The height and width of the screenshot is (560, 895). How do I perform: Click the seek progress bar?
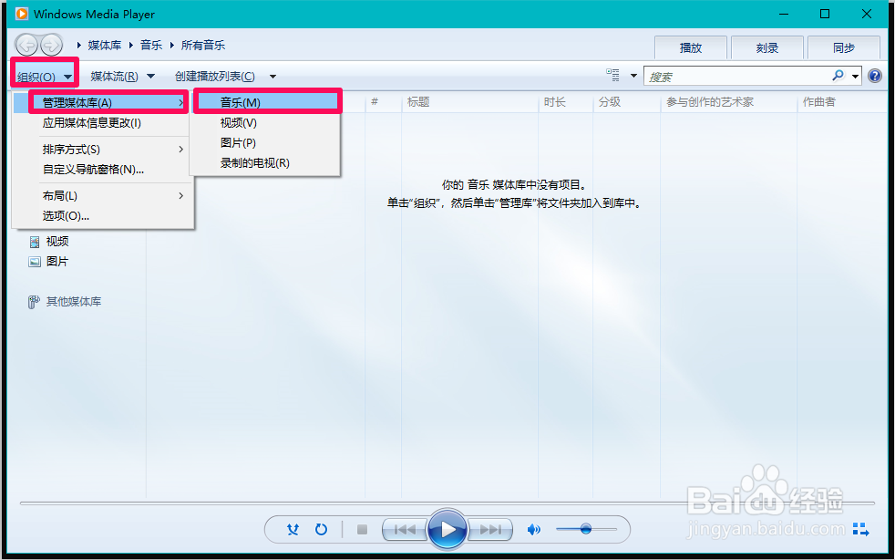[447, 503]
